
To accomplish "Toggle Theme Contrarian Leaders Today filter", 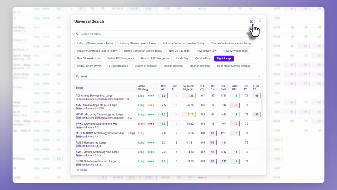I will pyautogui.click(x=231, y=43).
